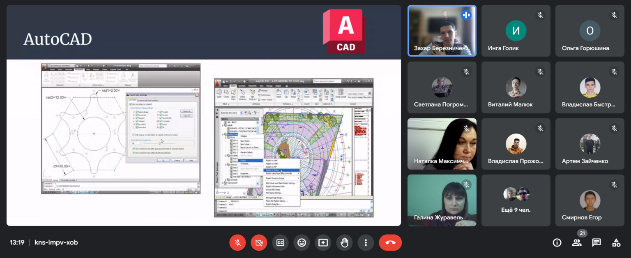Click the name label Галина Журавель

(x=438, y=217)
